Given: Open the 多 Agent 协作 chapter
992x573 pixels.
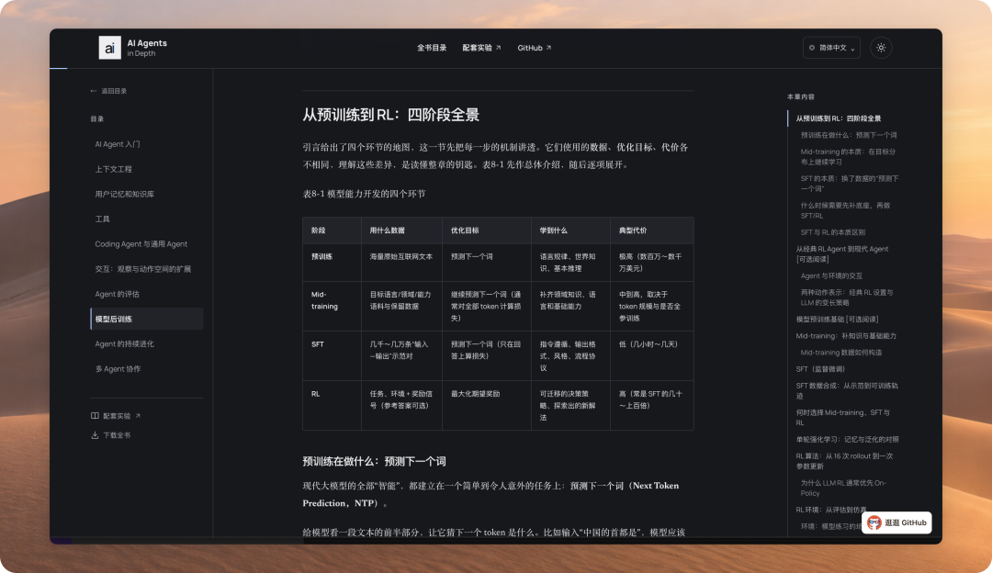Looking at the screenshot, I should pos(118,369).
